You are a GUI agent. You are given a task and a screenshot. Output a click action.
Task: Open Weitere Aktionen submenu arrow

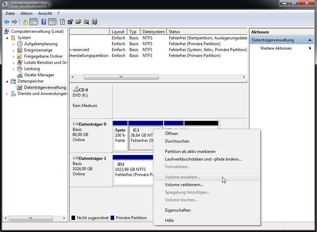tap(310, 48)
